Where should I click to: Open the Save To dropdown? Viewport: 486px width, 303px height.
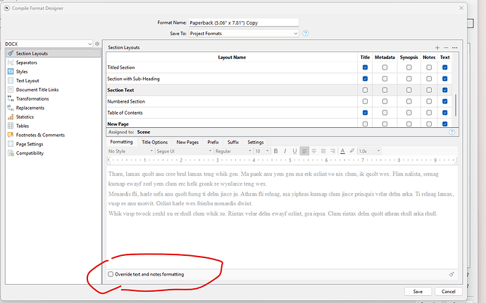[244, 33]
